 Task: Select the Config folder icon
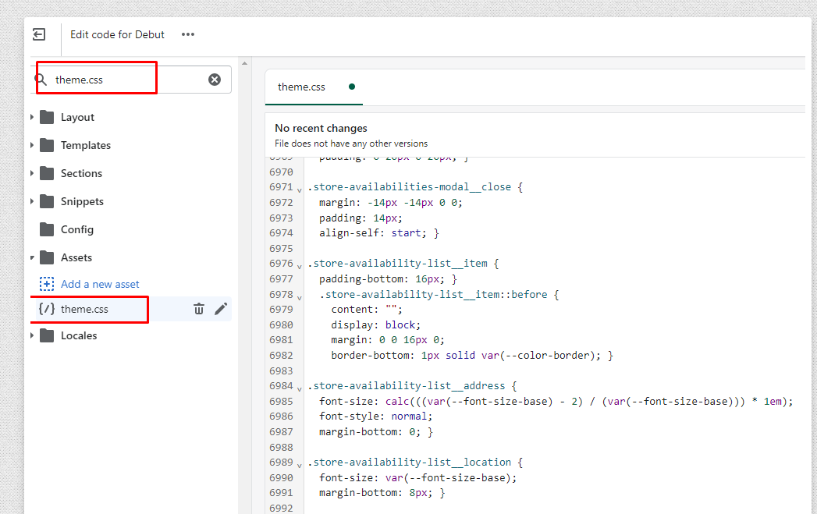point(47,229)
